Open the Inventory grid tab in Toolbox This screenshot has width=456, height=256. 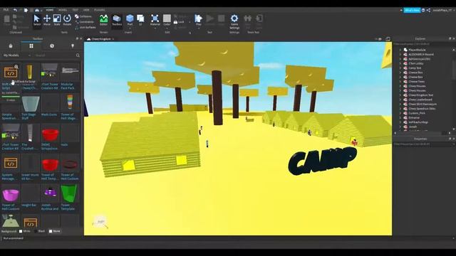(x=31, y=46)
